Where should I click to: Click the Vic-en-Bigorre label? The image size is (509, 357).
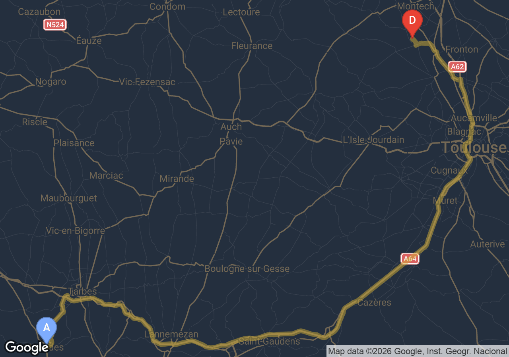point(76,231)
